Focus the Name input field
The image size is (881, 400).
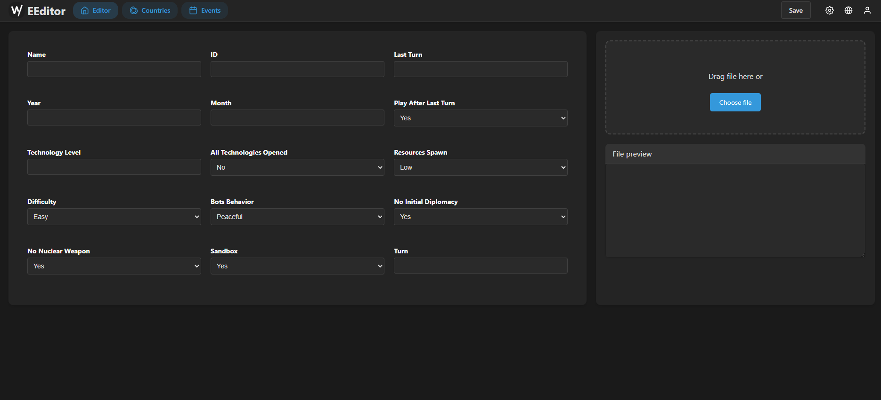click(x=114, y=69)
